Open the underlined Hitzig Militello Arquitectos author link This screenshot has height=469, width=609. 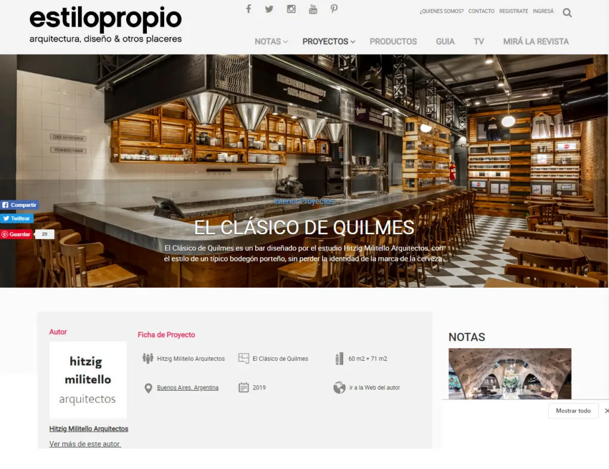click(89, 429)
